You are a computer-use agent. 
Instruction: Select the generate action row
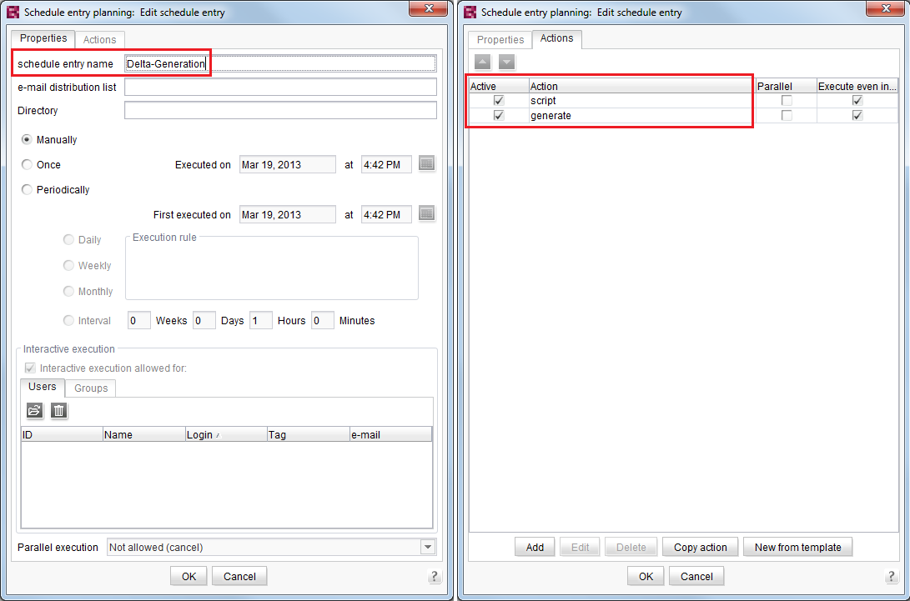tap(684, 115)
